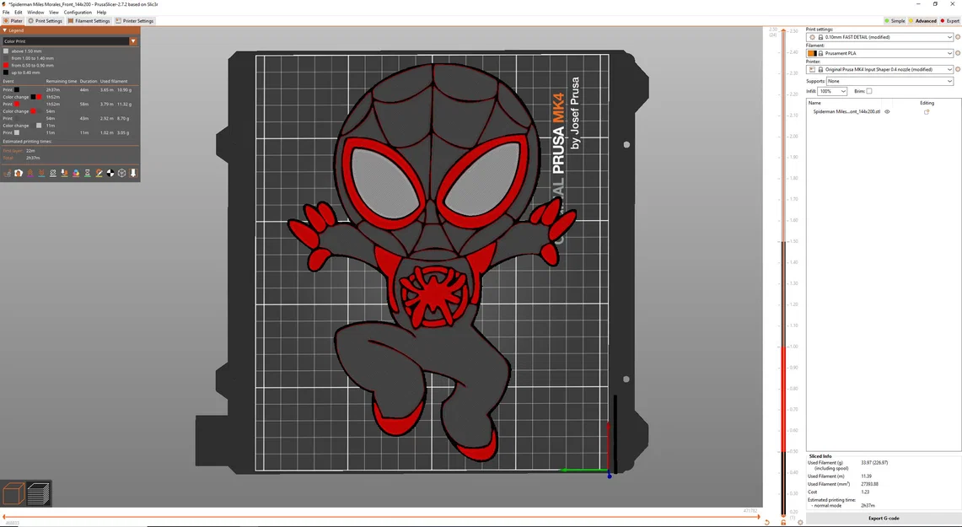Toggle 'up to 0.40 mm' legend entry
The image size is (962, 527).
pyautogui.click(x=23, y=73)
